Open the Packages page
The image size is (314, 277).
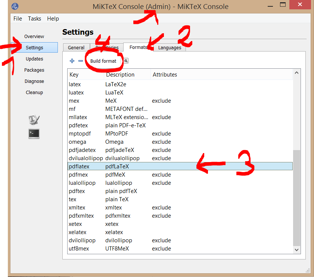[34, 70]
